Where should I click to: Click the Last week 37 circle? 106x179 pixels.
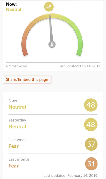click(x=91, y=144)
